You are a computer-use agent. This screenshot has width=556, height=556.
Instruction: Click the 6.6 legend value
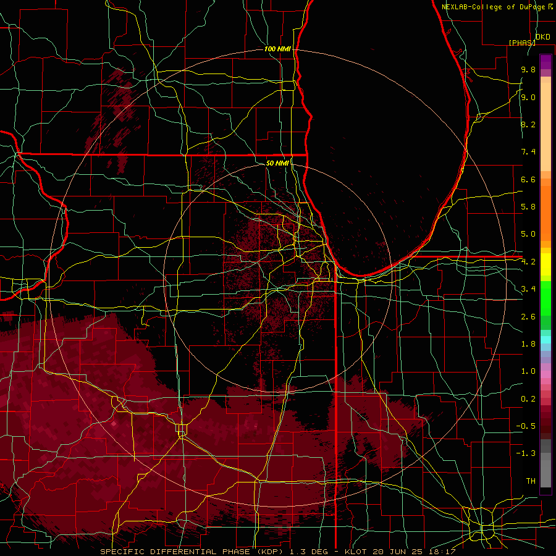click(528, 179)
